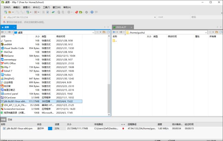The width and height of the screenshot is (223, 141).
Task: Expand the host address bar dropdown
Action: (155, 17)
